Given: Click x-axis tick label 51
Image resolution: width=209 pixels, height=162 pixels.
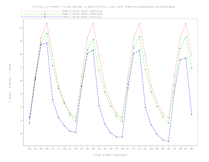Looking at the screenshot, I should pyautogui.click(x=128, y=149).
